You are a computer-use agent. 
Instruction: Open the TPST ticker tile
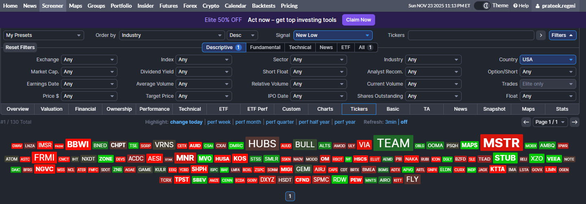click(182, 180)
